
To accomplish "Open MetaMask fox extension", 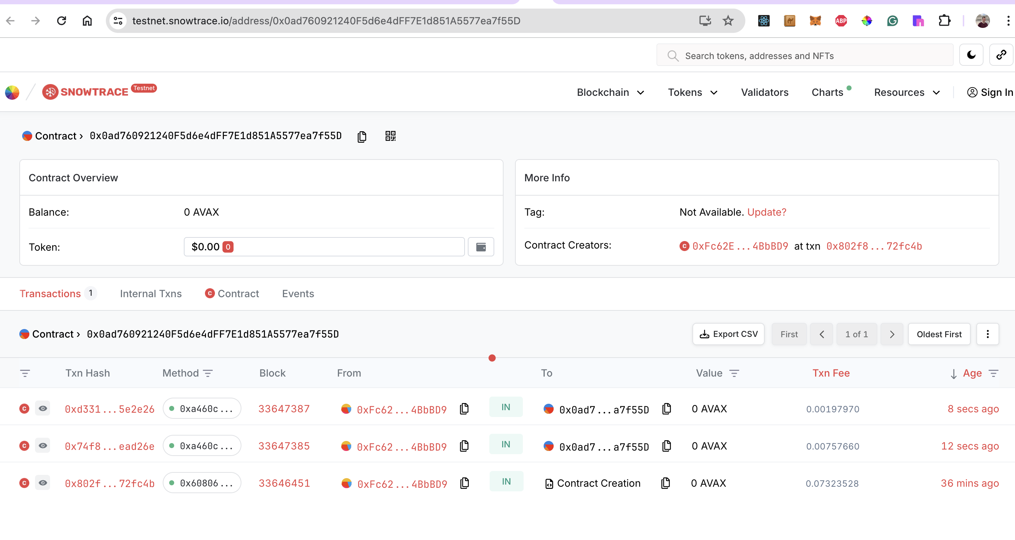I will 815,20.
